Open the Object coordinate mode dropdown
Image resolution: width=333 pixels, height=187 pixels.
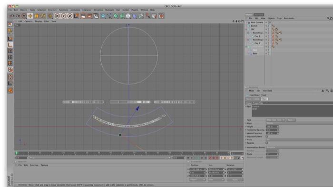tap(197, 180)
